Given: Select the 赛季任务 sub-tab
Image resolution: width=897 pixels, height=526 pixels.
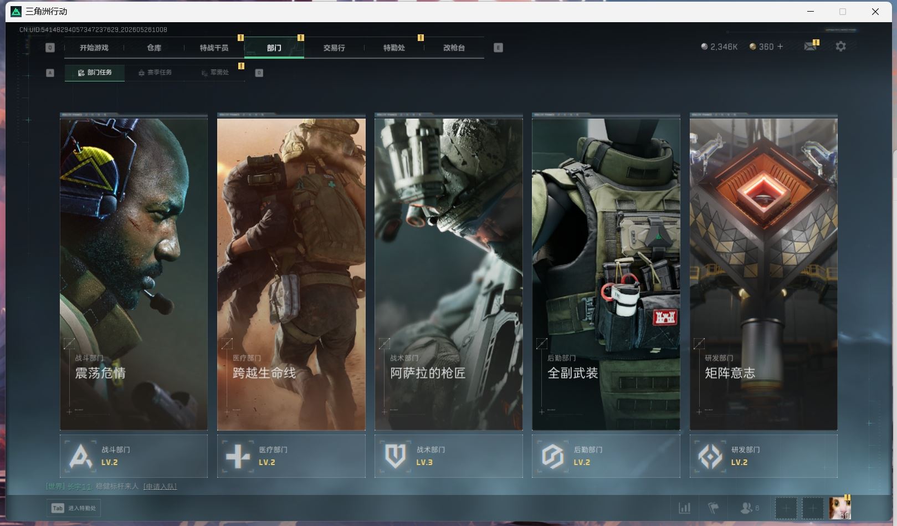Looking at the screenshot, I should 155,73.
